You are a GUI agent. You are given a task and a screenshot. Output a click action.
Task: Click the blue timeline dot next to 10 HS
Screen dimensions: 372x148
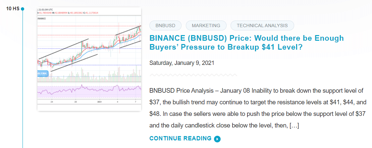(23, 9)
